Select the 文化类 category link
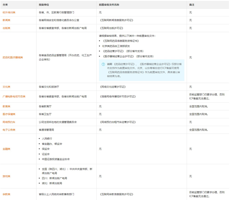The height and width of the screenshot is (200, 232). click(7, 87)
